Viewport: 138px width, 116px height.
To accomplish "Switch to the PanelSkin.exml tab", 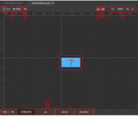I will [13, 3].
